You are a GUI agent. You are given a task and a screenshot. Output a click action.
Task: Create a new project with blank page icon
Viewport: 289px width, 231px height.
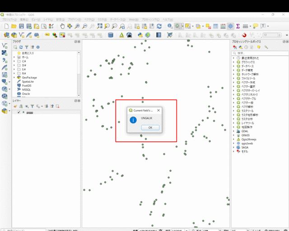point(6,26)
